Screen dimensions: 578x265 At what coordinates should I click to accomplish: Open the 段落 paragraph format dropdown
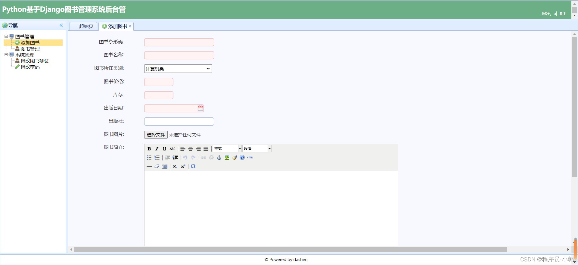pyautogui.click(x=257, y=148)
